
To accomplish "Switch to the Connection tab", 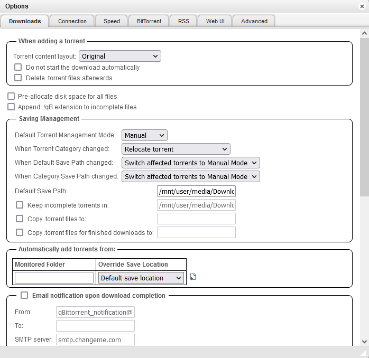I will (x=72, y=21).
